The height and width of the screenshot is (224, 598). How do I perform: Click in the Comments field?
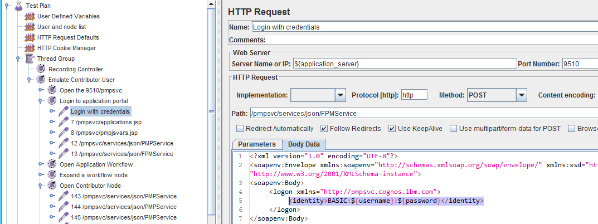432,40
